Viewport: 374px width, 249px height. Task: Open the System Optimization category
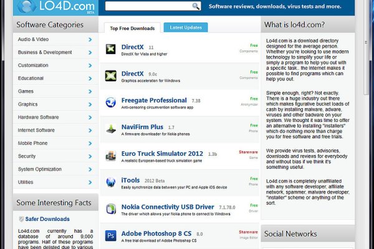40,169
